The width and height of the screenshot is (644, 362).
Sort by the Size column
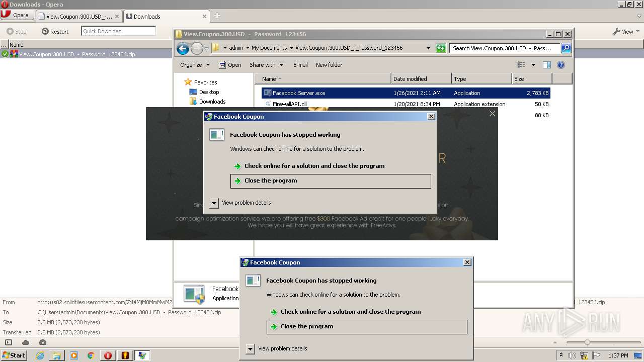click(532, 79)
